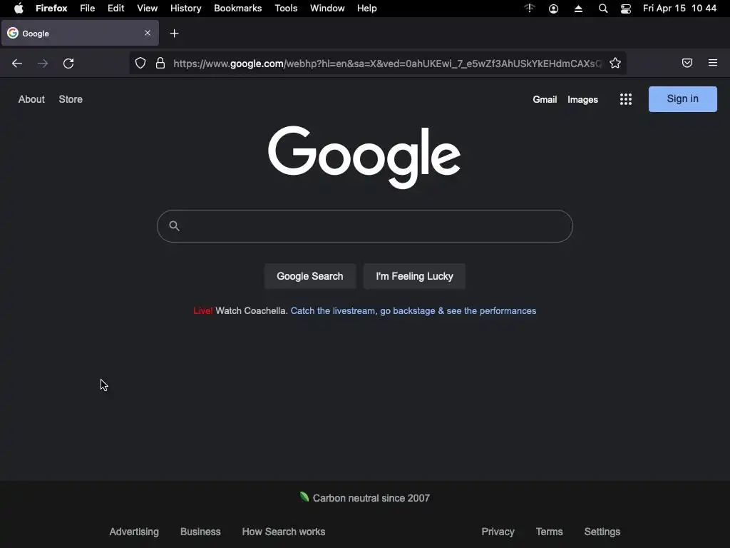Click the Google Search button
730x548 pixels.
310,276
